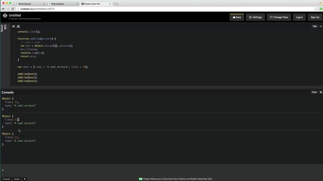This screenshot has height=181, width=323.
Task: Close the Create a New Pen tab
Action: pyautogui.click(x=110, y=4)
